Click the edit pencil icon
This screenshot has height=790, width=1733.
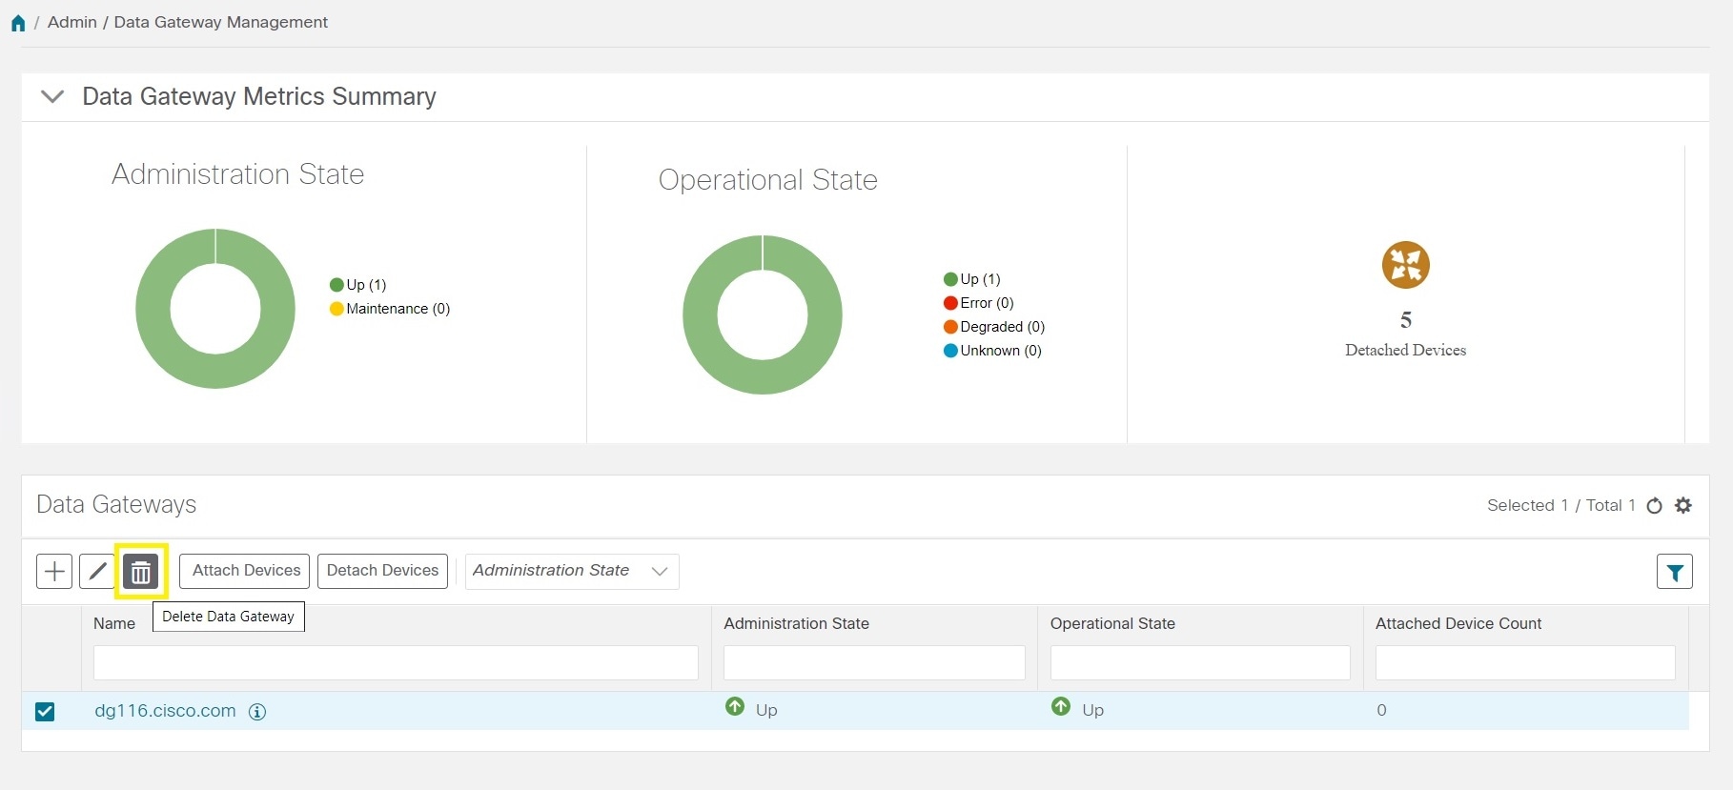coord(97,572)
